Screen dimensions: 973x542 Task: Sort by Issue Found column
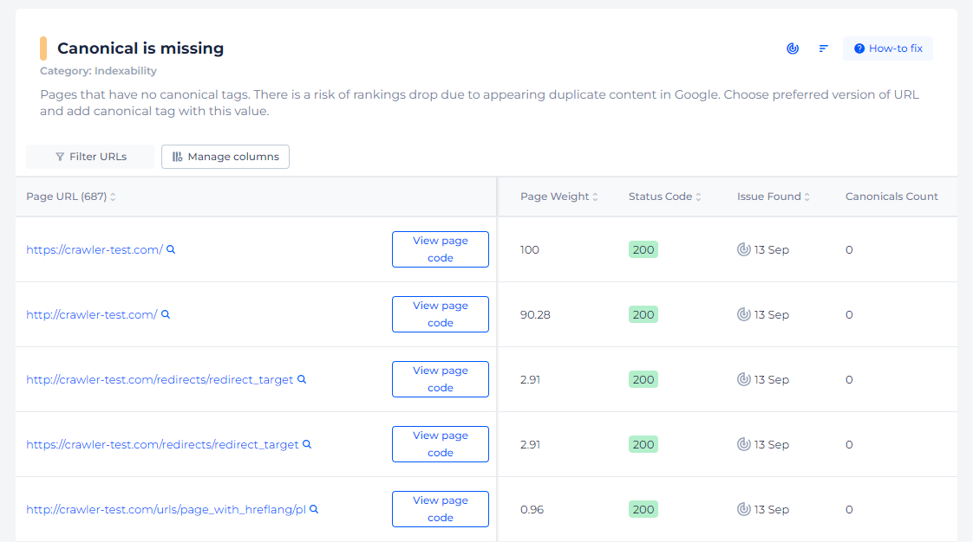click(x=774, y=197)
